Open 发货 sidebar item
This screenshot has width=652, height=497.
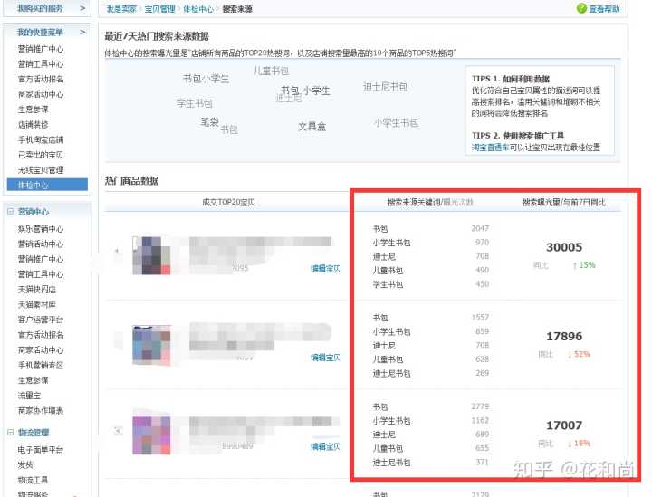(25, 465)
